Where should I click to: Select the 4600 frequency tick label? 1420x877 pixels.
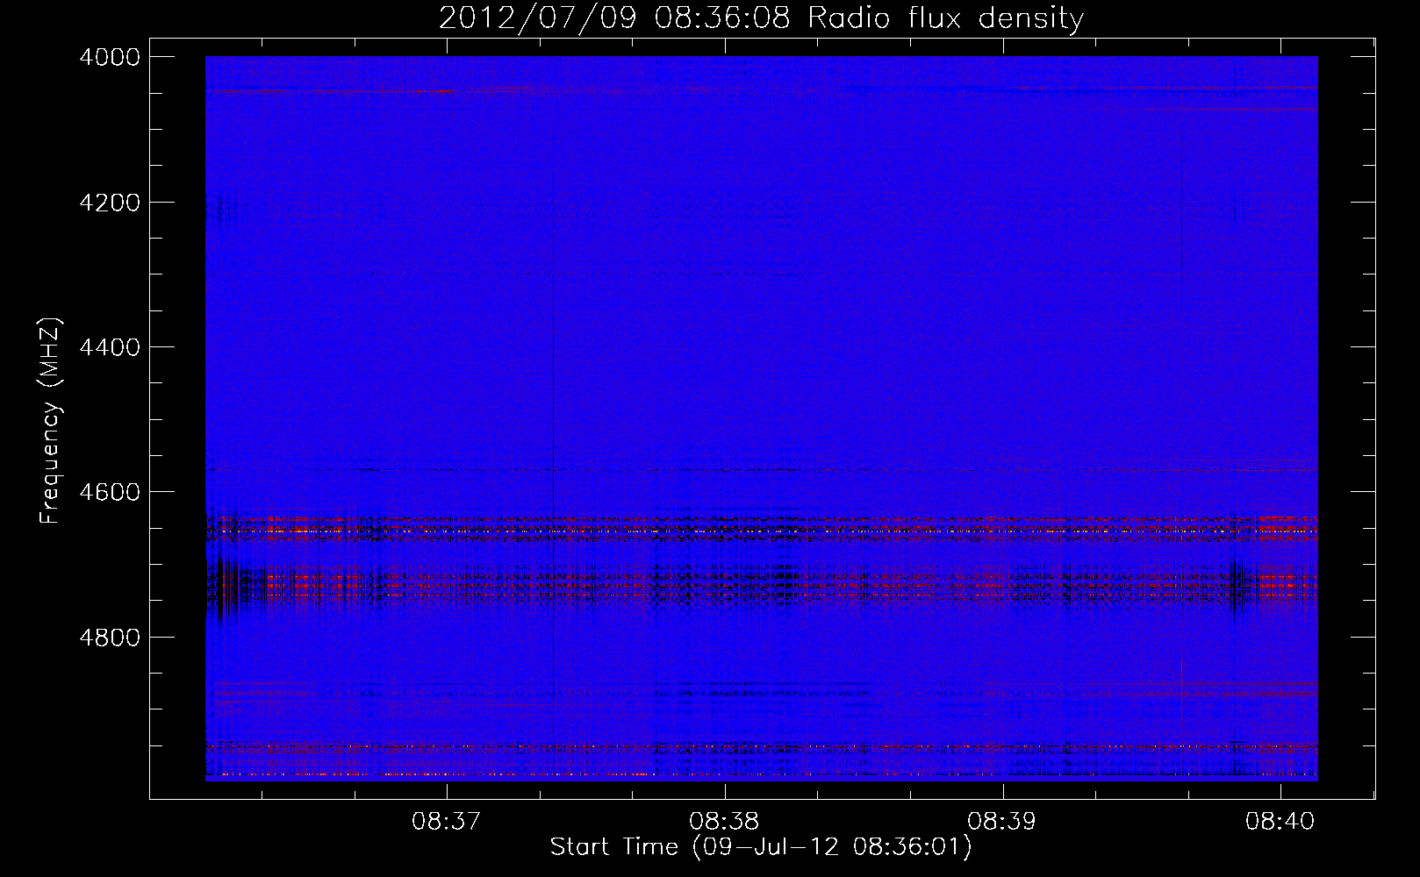110,492
